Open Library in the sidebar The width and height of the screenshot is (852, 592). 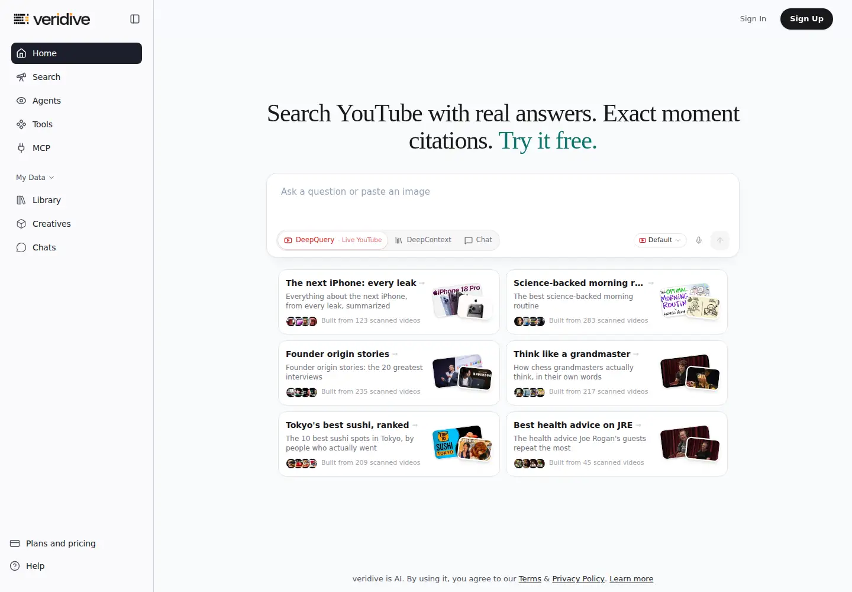click(x=76, y=200)
